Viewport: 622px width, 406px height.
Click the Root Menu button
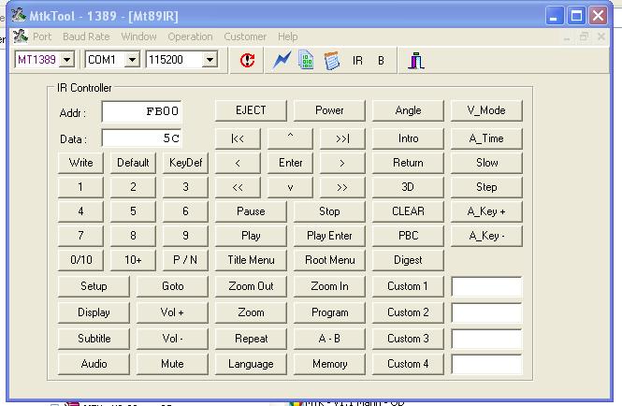tap(329, 260)
